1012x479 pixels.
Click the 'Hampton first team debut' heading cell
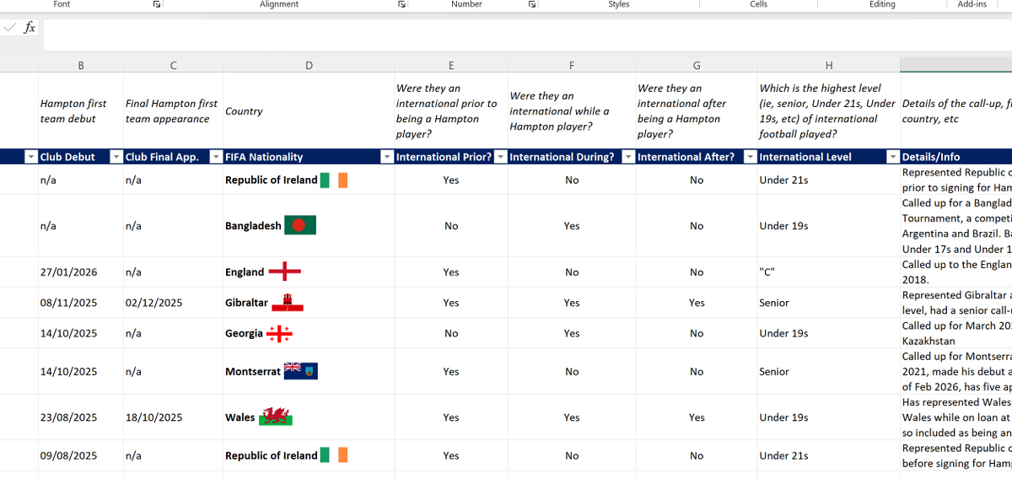click(81, 110)
